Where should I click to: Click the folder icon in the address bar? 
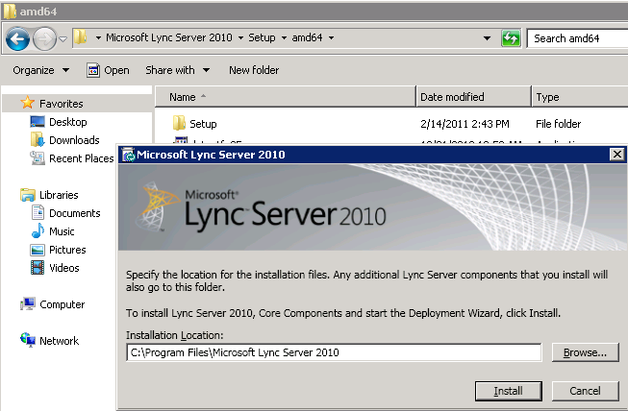tap(81, 37)
